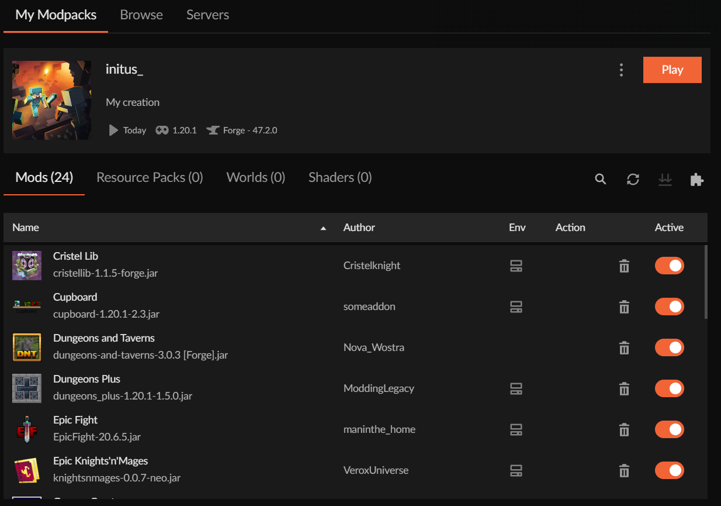Click filename EpicFight-20.6.5.jar

click(x=97, y=437)
